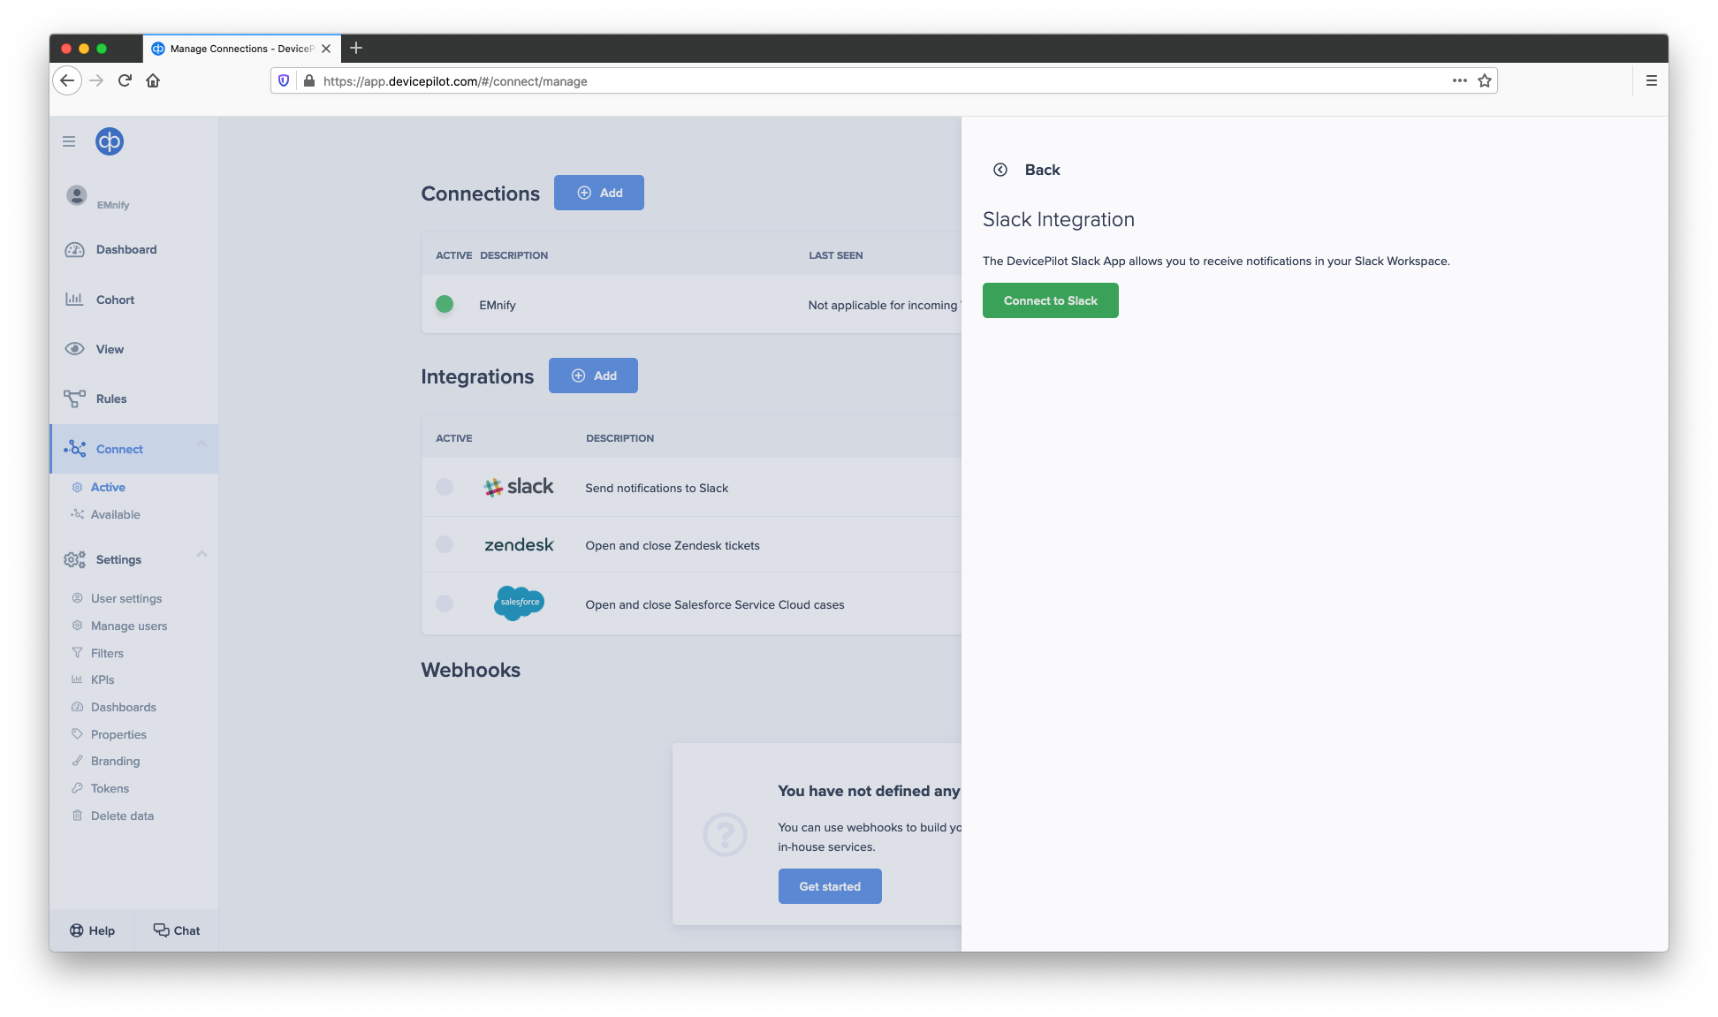Click the browser home icon
This screenshot has height=1017, width=1718.
click(153, 80)
